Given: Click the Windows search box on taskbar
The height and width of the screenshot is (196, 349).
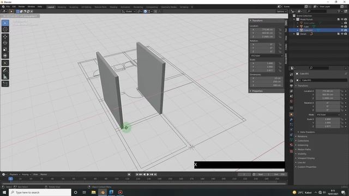Looking at the screenshot, I should pos(40,192).
